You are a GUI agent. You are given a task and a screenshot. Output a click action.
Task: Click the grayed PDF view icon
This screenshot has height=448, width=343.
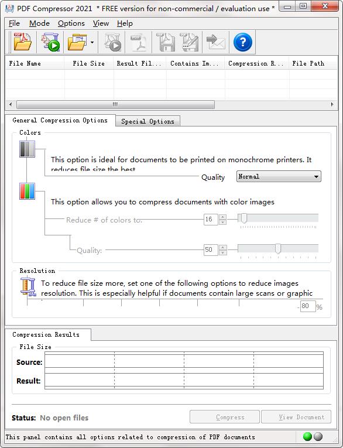pos(139,42)
